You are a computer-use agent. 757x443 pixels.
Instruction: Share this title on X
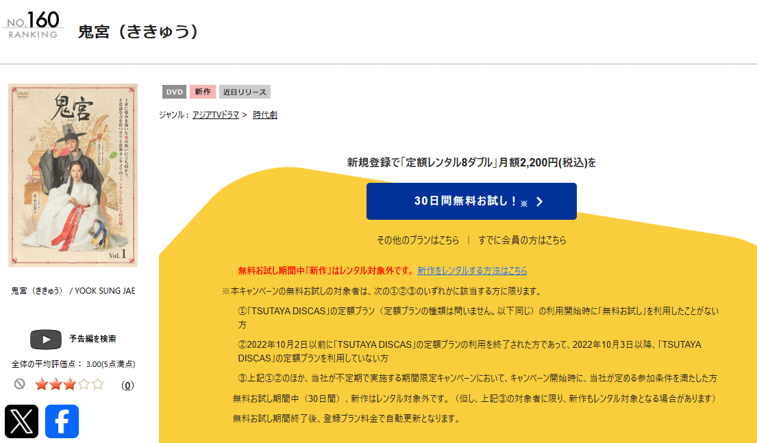tap(21, 422)
